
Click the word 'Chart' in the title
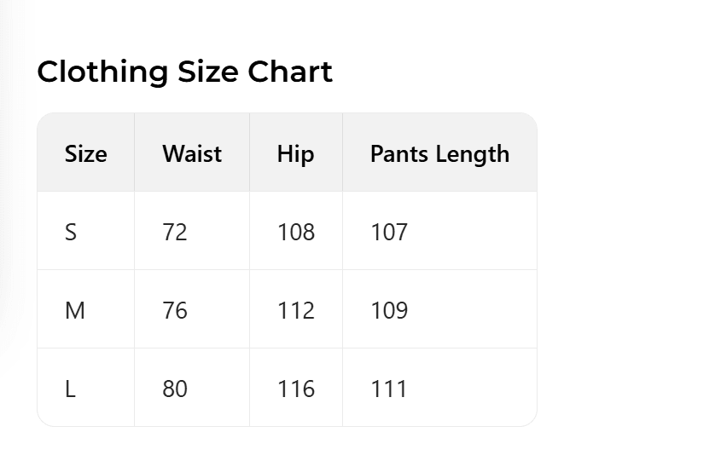(x=290, y=72)
